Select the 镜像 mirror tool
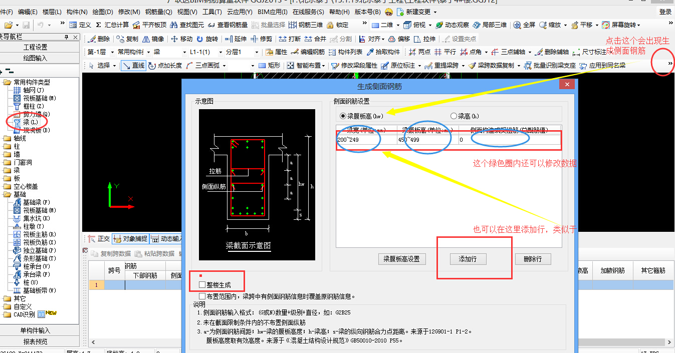Viewport: 675px width, 353px height. point(153,39)
